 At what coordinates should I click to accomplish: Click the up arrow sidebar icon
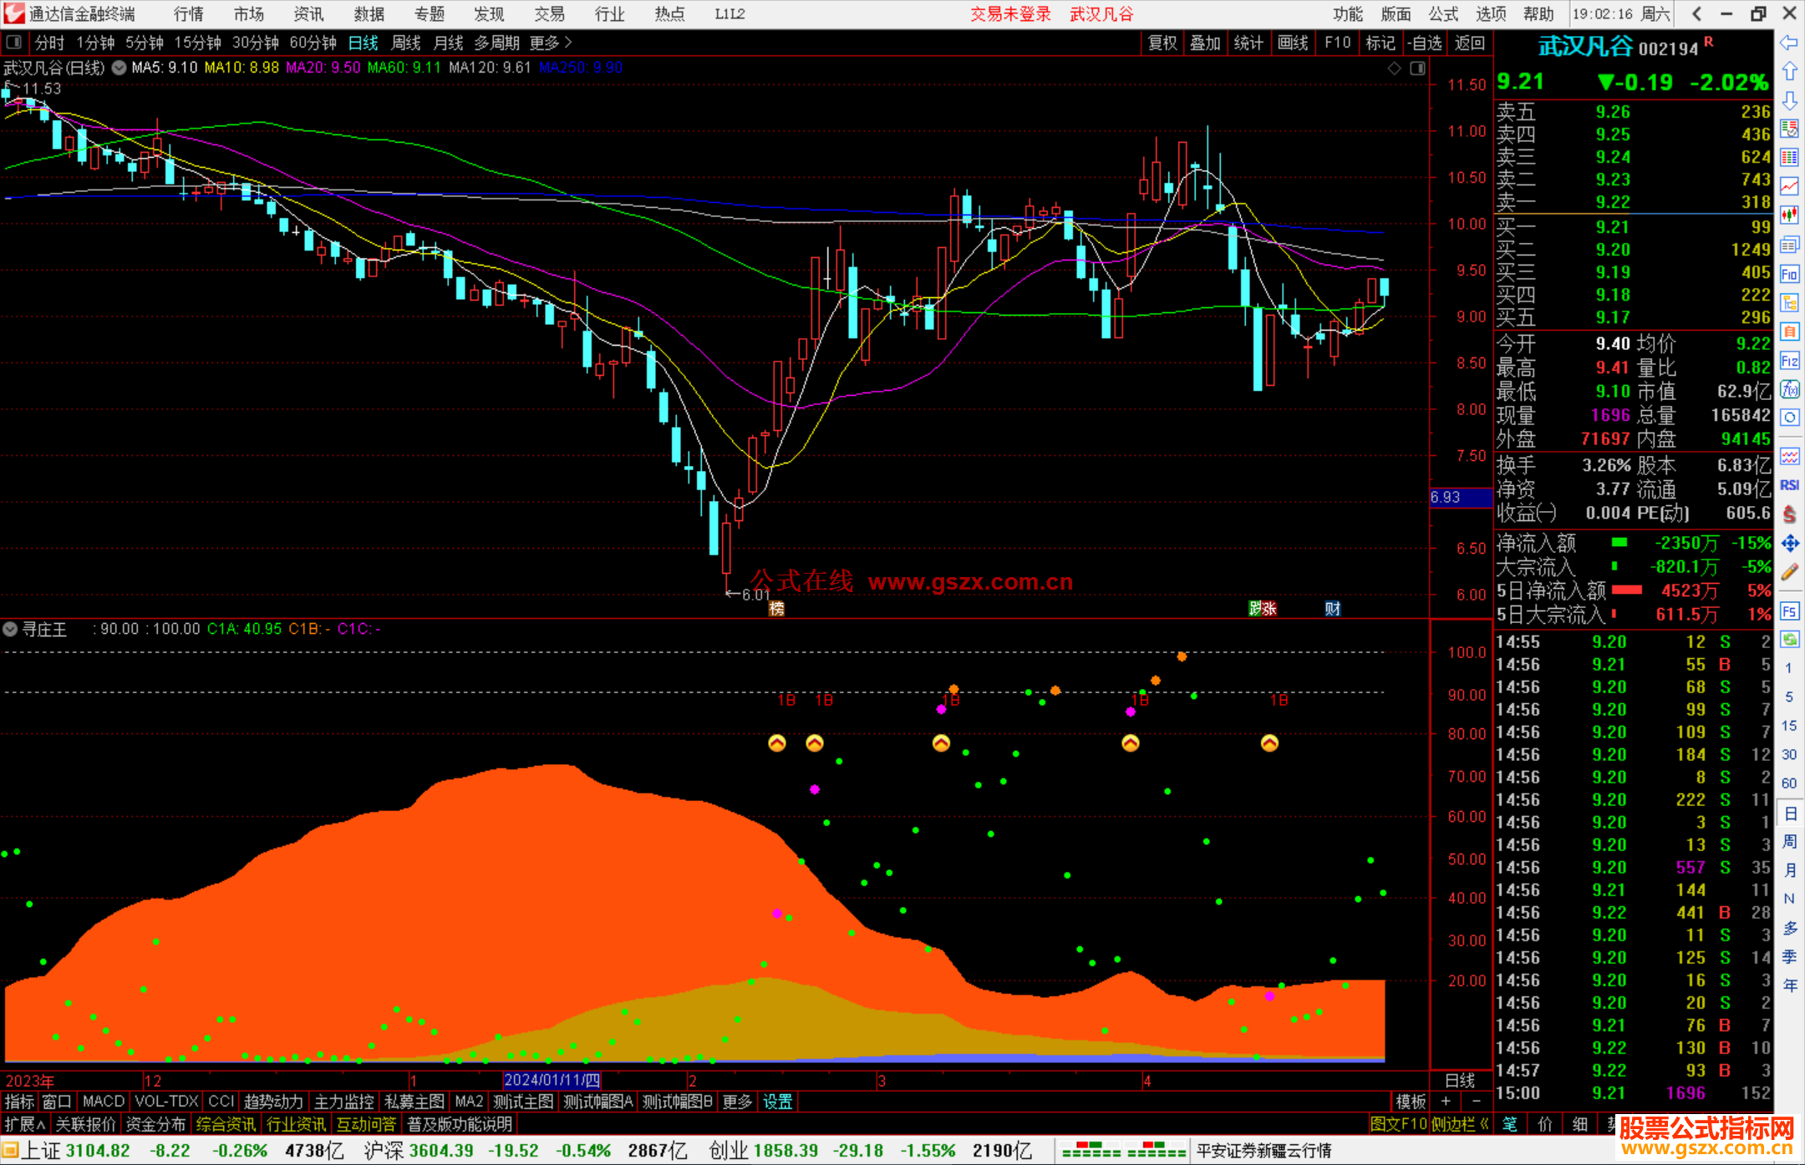pos(1789,72)
